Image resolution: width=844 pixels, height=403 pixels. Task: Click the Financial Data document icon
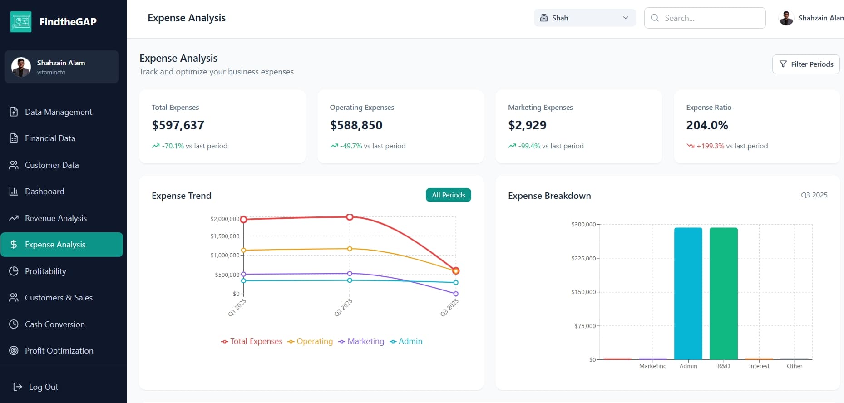[x=14, y=138]
